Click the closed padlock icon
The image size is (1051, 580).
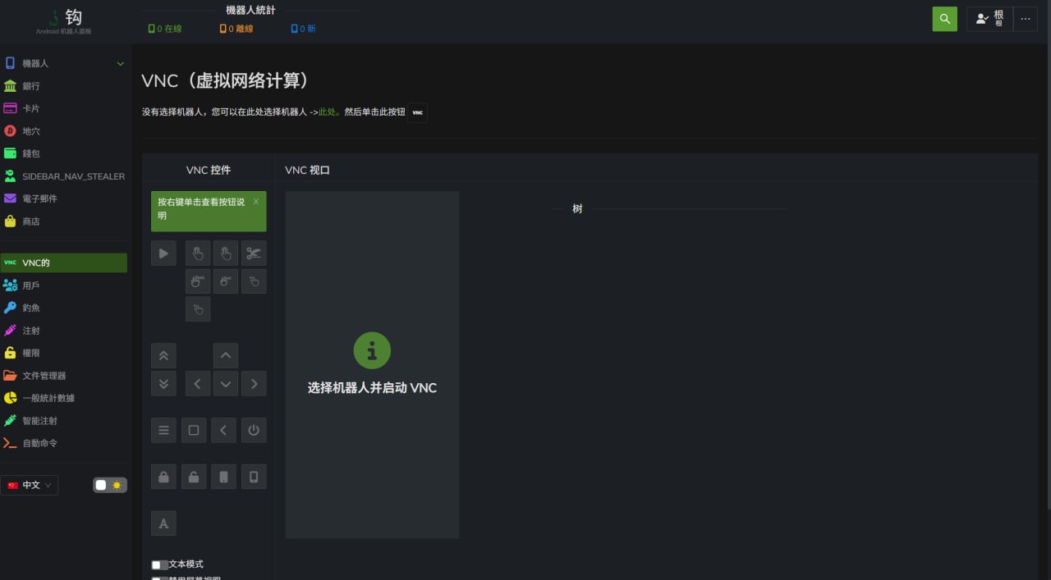click(163, 477)
